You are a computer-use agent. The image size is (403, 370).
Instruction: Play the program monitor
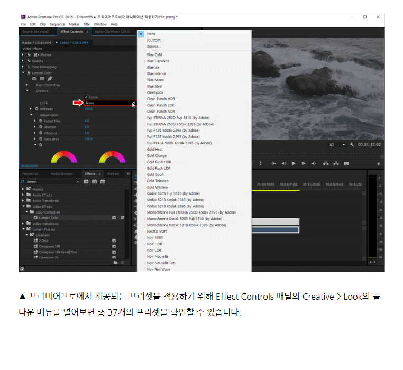pyautogui.click(x=293, y=163)
